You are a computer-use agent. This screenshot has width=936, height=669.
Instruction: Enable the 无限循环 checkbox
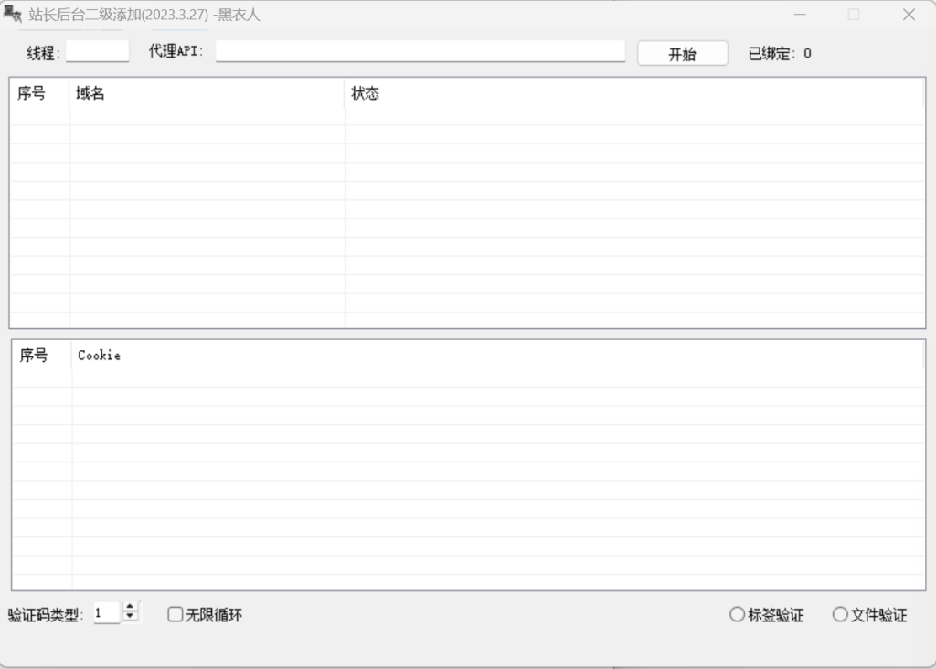175,614
